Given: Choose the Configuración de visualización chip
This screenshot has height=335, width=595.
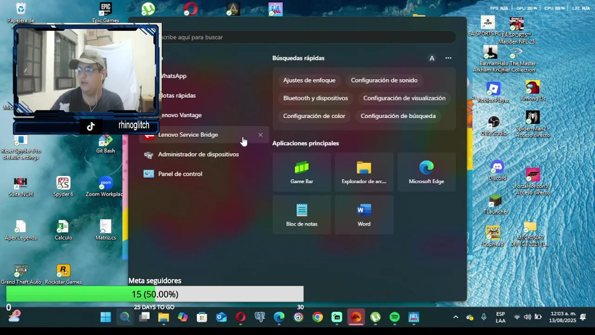Looking at the screenshot, I should [404, 98].
